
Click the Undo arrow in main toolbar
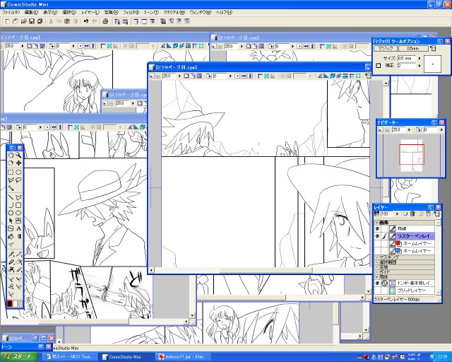pyautogui.click(x=85, y=22)
